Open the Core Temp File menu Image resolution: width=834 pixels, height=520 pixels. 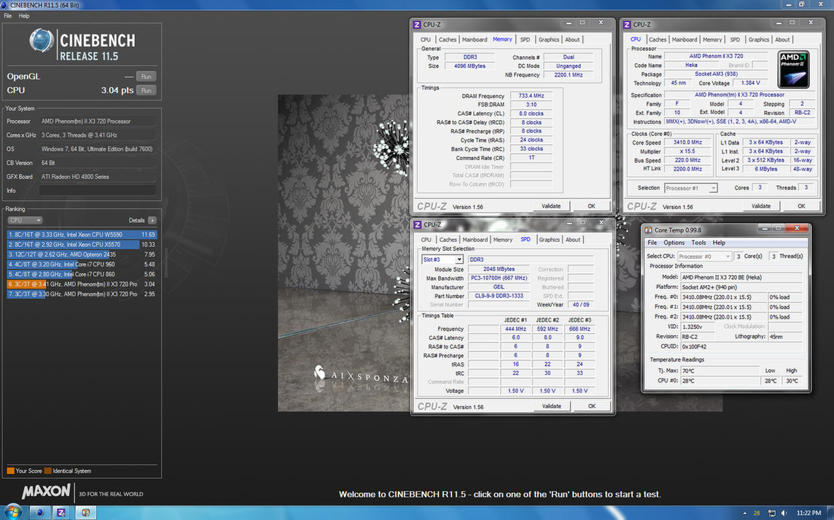652,243
